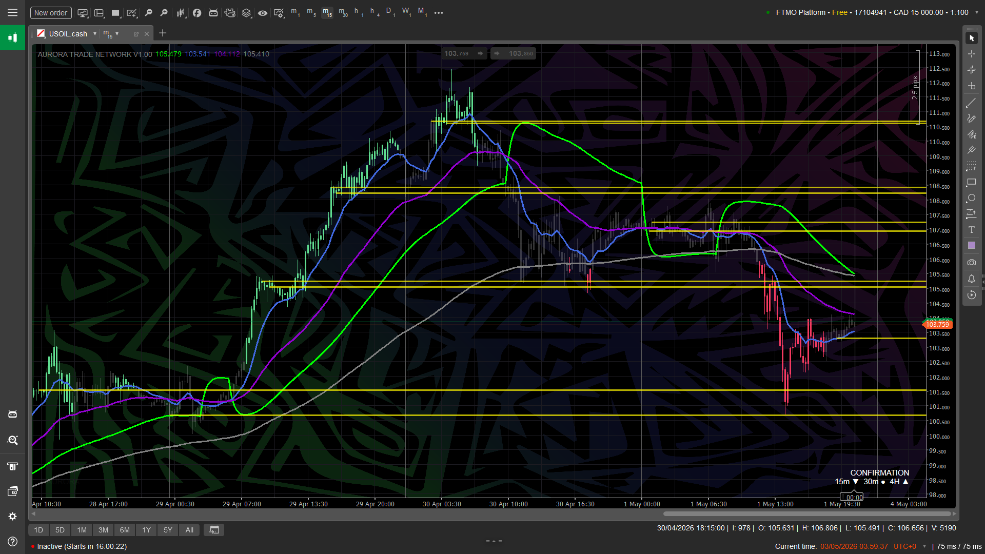
Task: Select the measure tool
Action: click(x=972, y=86)
